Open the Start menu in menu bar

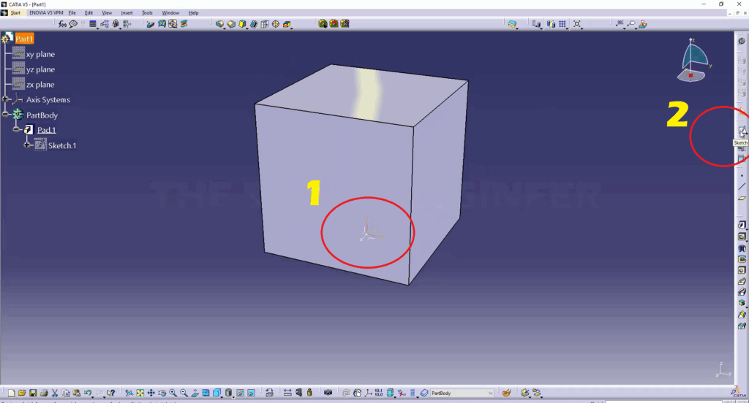click(15, 13)
